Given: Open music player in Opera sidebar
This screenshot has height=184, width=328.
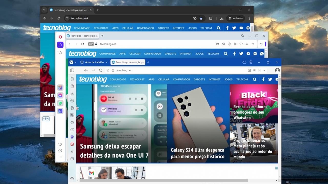Looking at the screenshot, I should tap(60, 111).
